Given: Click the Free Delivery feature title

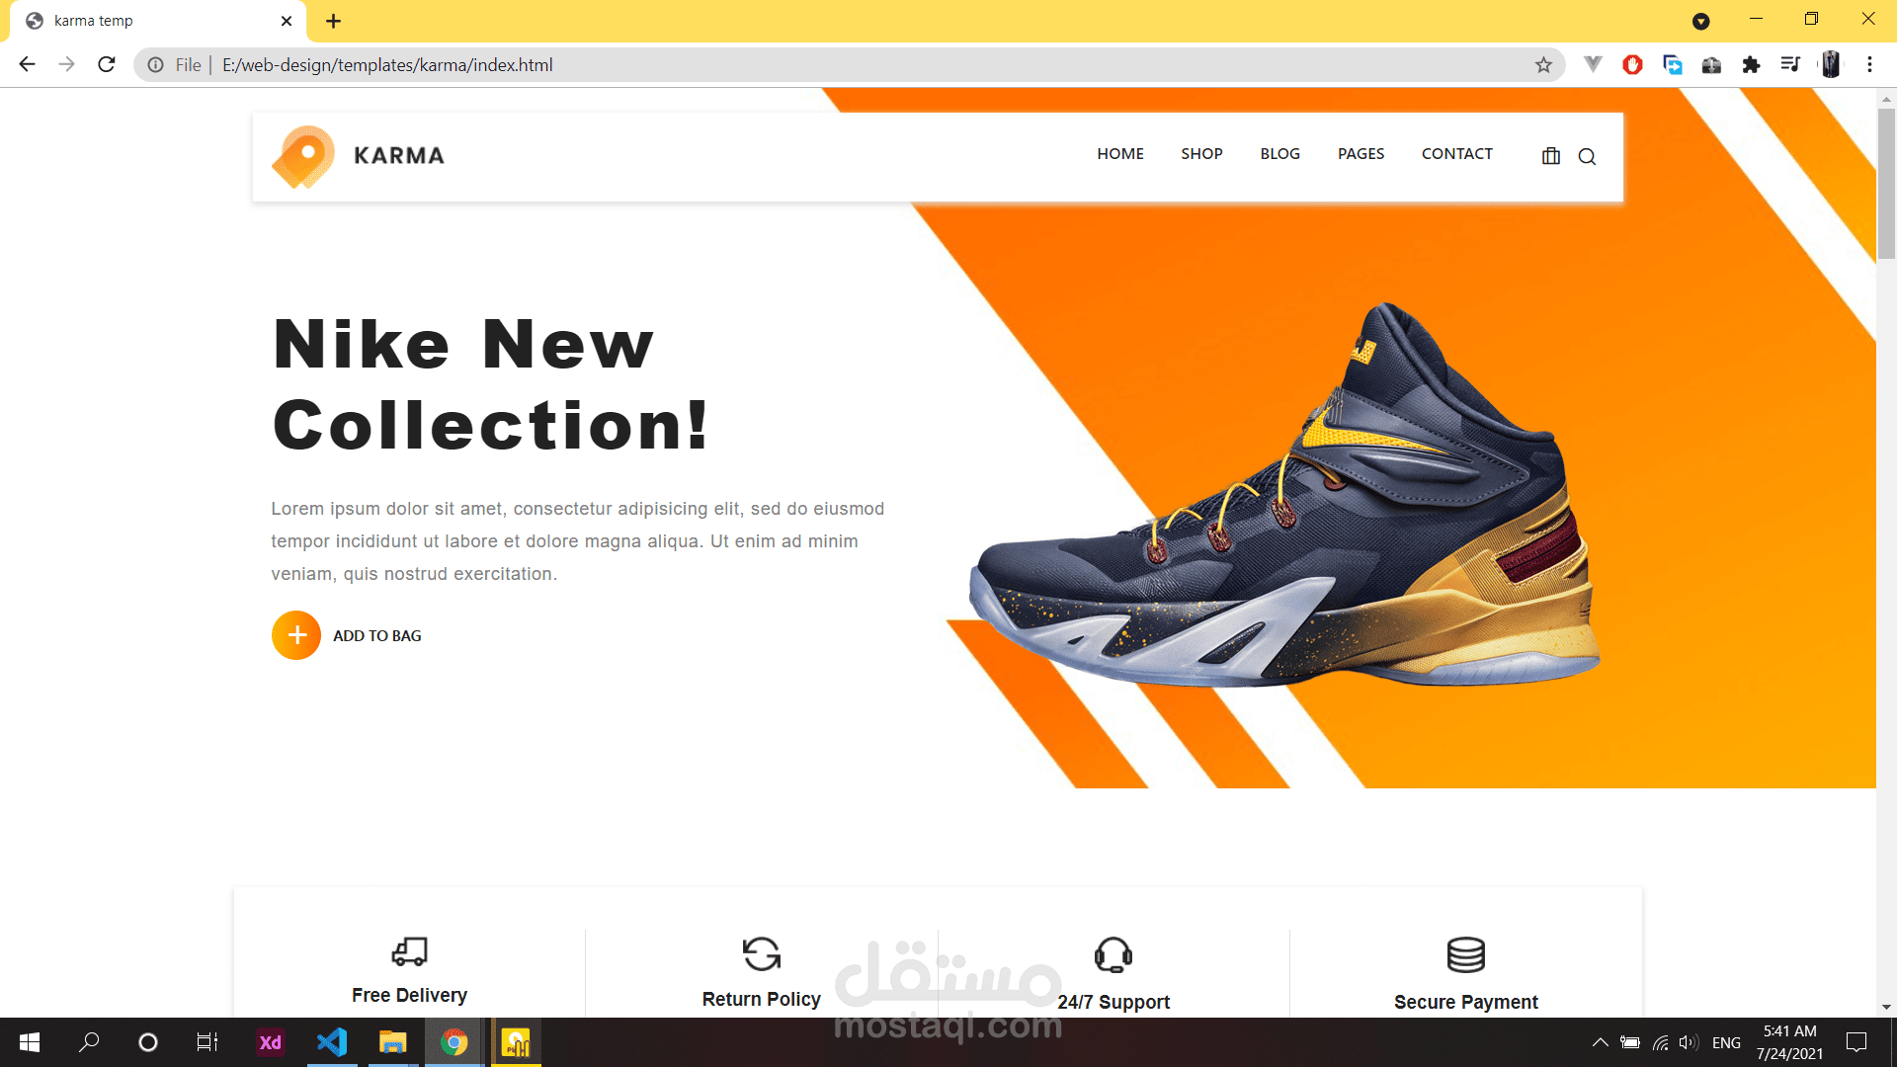Looking at the screenshot, I should 409,995.
